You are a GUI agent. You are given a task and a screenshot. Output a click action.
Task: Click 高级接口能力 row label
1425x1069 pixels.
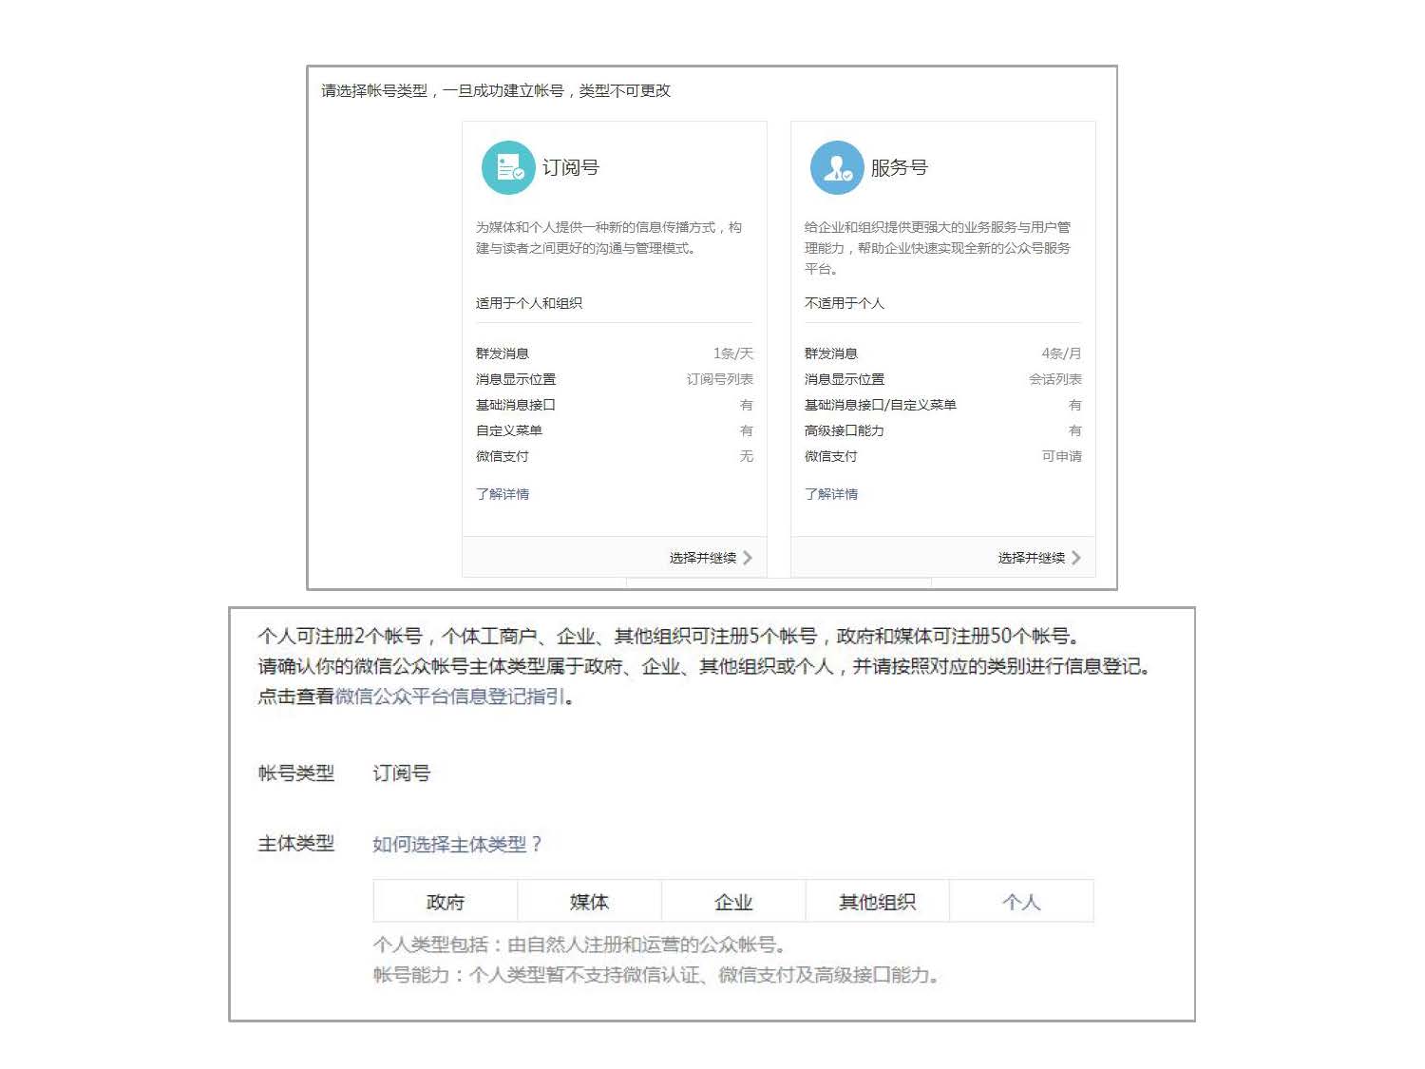pos(845,430)
